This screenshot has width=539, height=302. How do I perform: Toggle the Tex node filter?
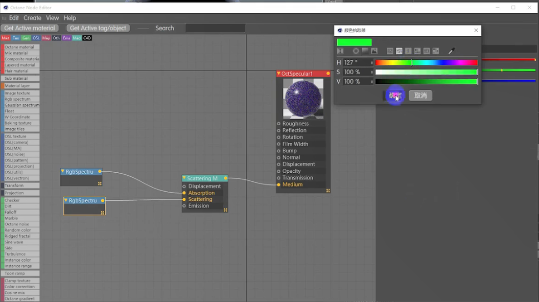(16, 38)
